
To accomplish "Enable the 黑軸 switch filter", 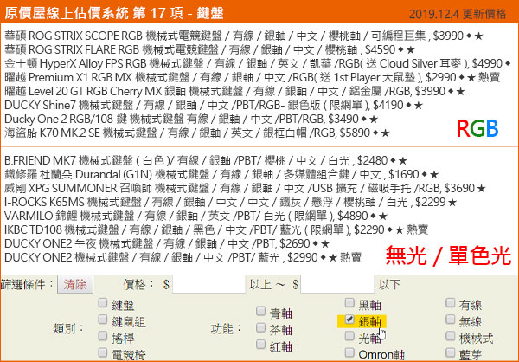I will pos(349,303).
